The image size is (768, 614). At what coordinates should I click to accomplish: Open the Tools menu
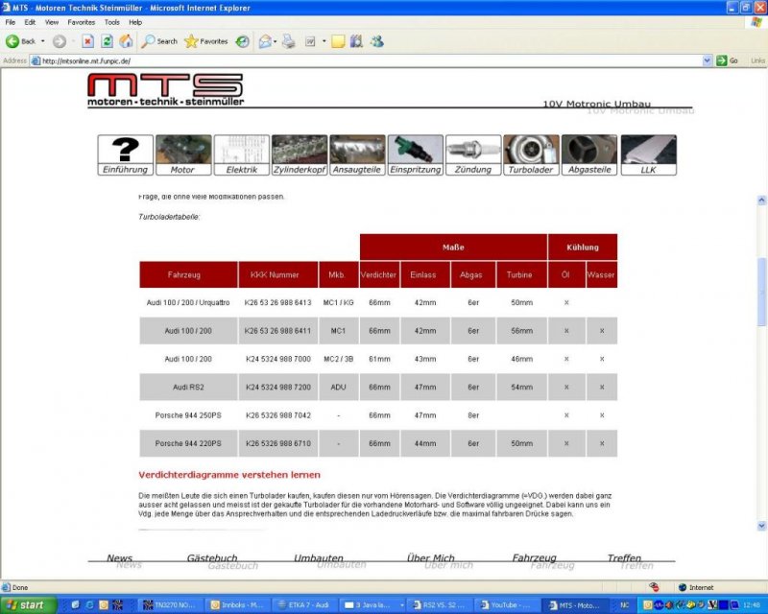click(112, 21)
